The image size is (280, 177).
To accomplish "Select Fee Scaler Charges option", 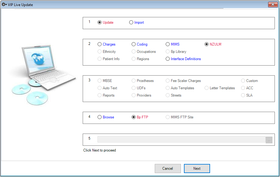I will 168,81.
